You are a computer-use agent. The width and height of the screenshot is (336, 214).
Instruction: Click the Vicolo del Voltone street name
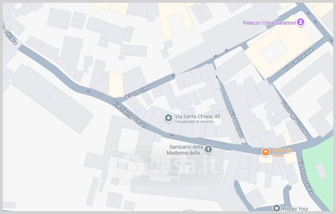point(294,117)
